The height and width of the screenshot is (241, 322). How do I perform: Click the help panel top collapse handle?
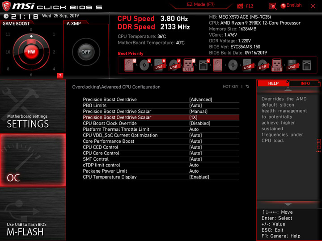[288, 89]
